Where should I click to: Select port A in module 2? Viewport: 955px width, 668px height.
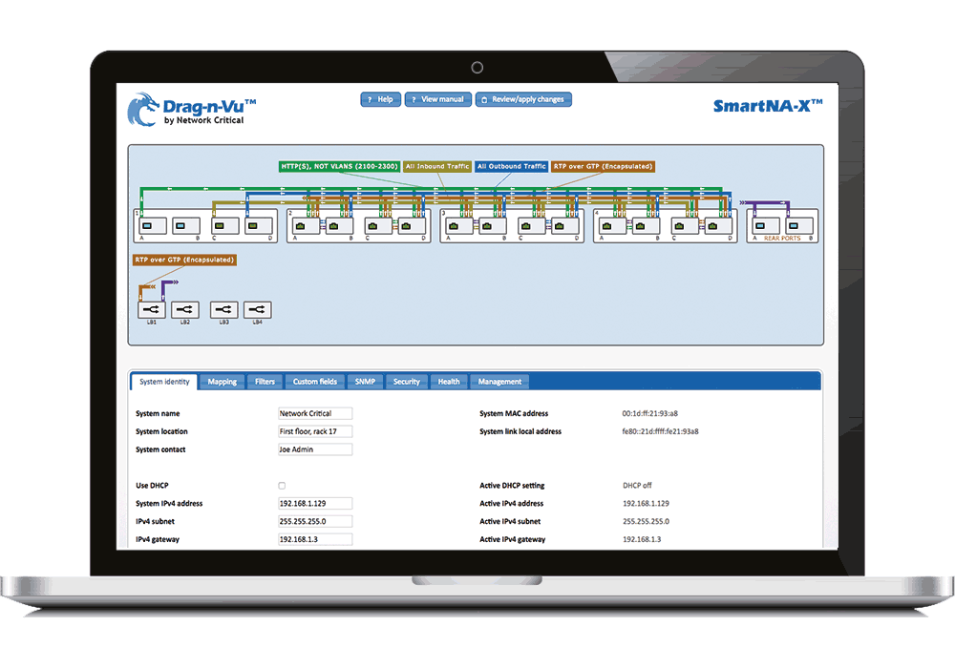point(306,226)
